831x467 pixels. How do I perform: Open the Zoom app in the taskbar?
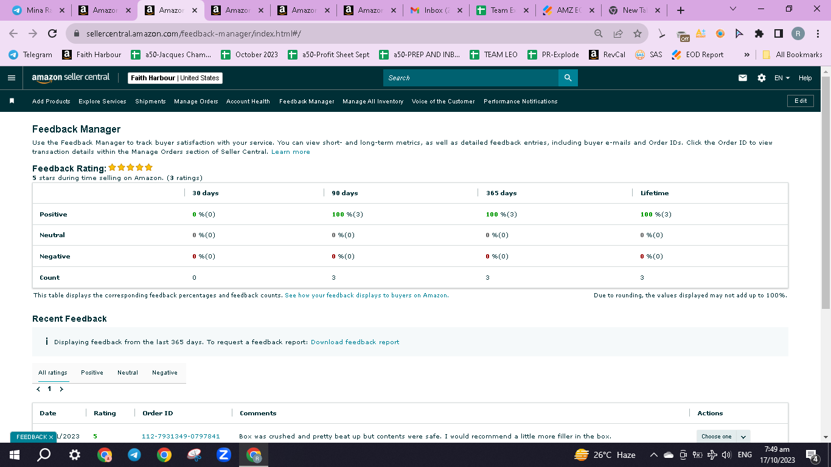click(224, 455)
